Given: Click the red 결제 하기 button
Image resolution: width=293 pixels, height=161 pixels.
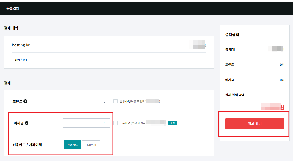Looking at the screenshot, I should click(254, 124).
